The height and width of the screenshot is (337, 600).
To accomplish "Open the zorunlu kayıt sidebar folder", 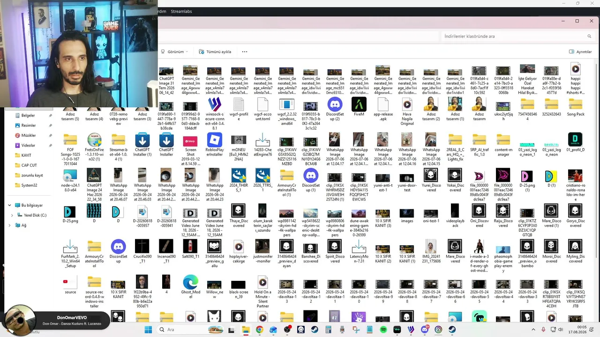I will 32,176.
